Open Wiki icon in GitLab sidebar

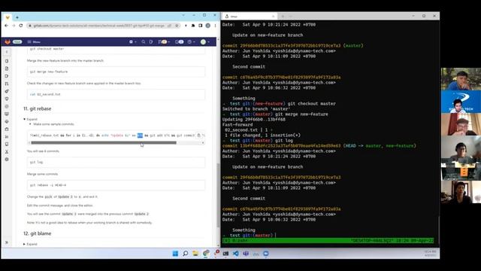pyautogui.click(x=7, y=144)
